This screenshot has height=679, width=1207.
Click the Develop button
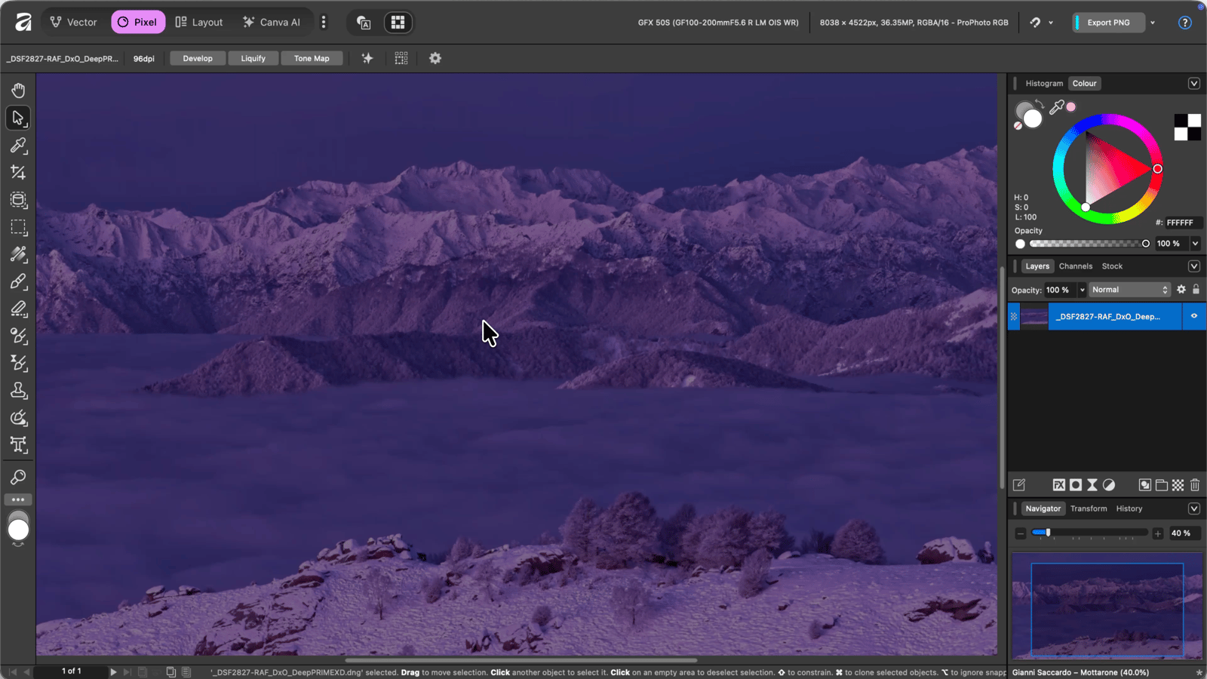tap(198, 58)
